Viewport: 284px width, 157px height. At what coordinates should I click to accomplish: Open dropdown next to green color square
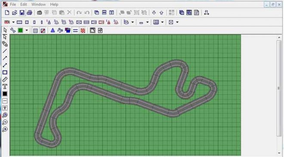[27, 30]
